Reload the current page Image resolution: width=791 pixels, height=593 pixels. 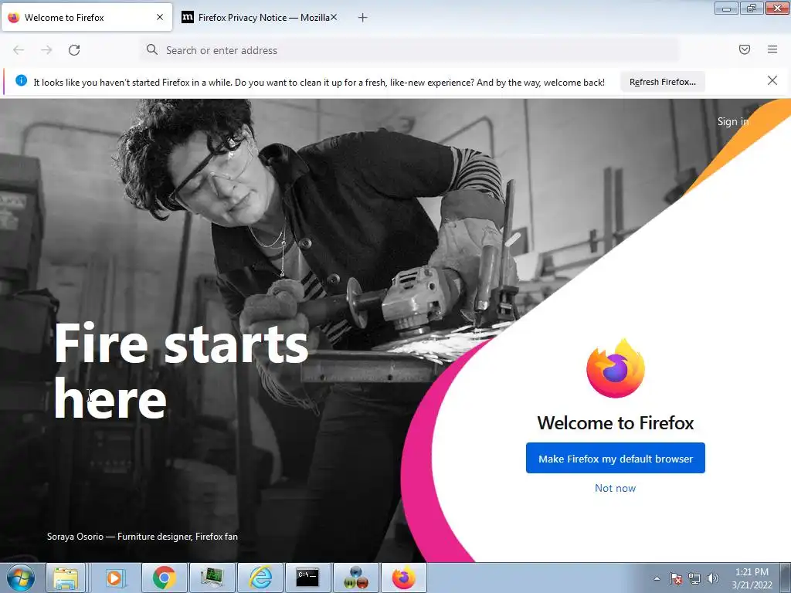(74, 50)
